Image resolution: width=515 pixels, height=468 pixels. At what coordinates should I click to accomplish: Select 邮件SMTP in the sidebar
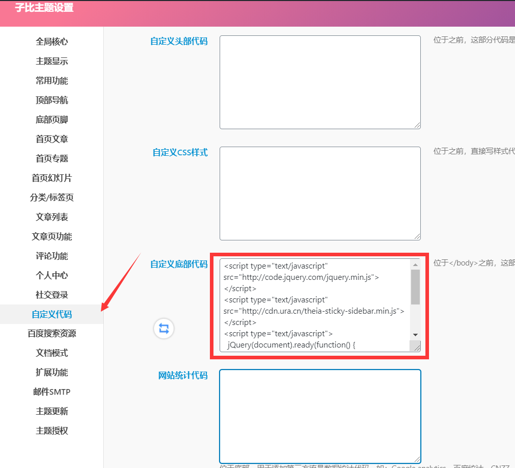pos(52,392)
